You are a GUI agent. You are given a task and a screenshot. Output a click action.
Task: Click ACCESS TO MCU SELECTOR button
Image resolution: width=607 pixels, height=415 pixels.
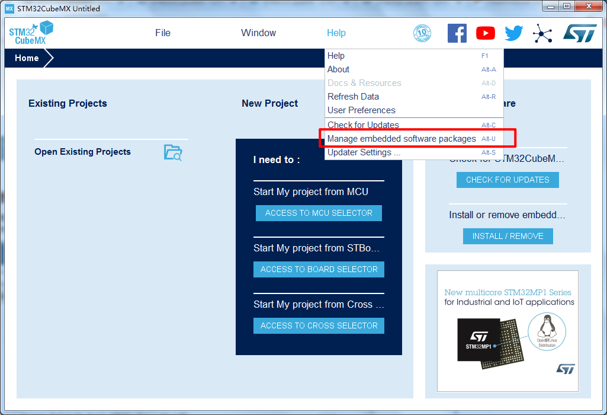(319, 213)
